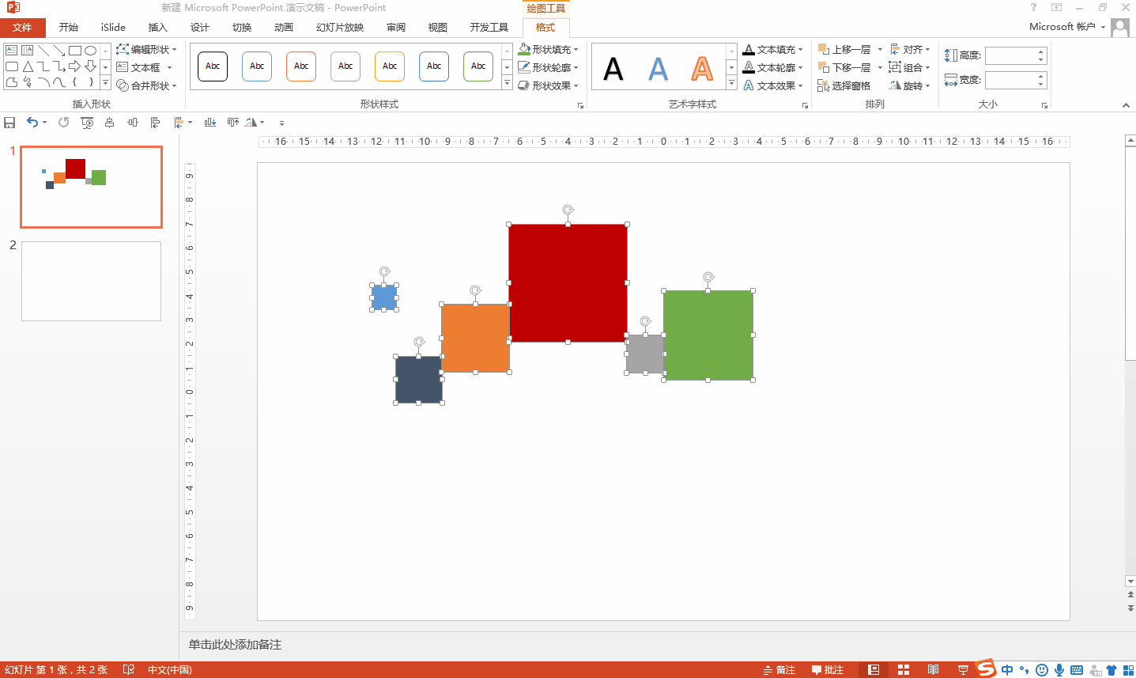
Task: Switch to normal view in status bar
Action: point(874,670)
